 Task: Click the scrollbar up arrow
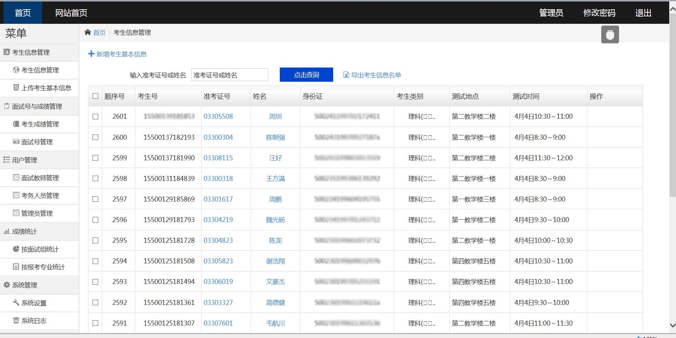[672, 10]
